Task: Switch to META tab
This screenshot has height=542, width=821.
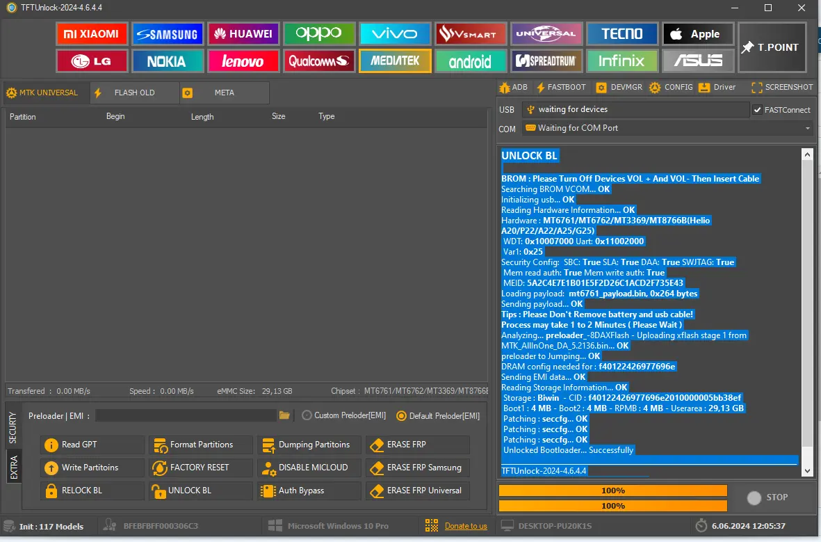Action: pyautogui.click(x=225, y=93)
